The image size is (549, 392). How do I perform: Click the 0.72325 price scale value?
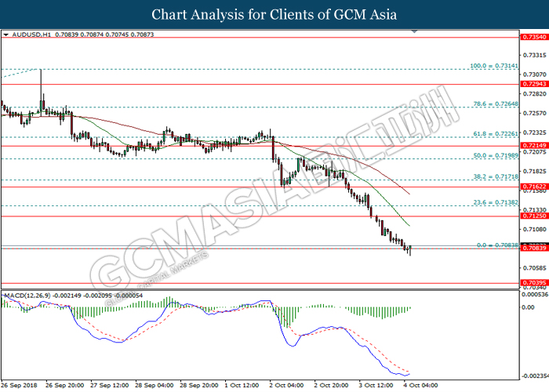535,132
